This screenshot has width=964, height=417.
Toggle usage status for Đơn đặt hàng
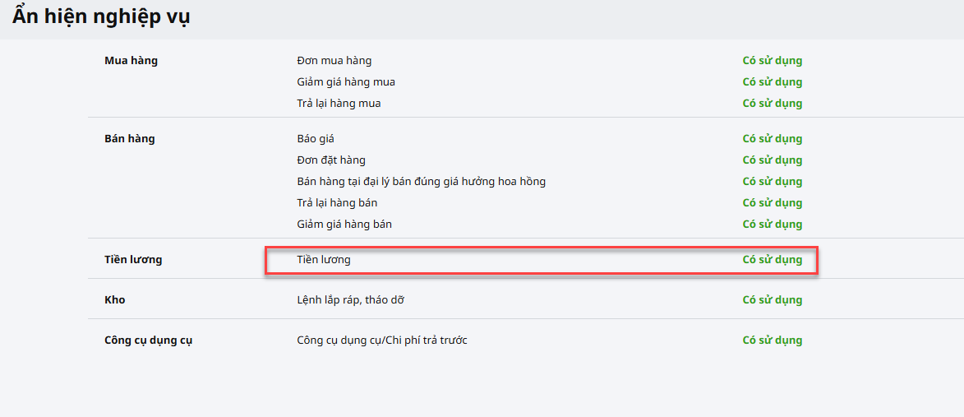(772, 160)
